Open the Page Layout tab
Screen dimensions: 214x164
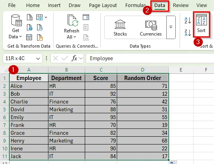point(103,5)
